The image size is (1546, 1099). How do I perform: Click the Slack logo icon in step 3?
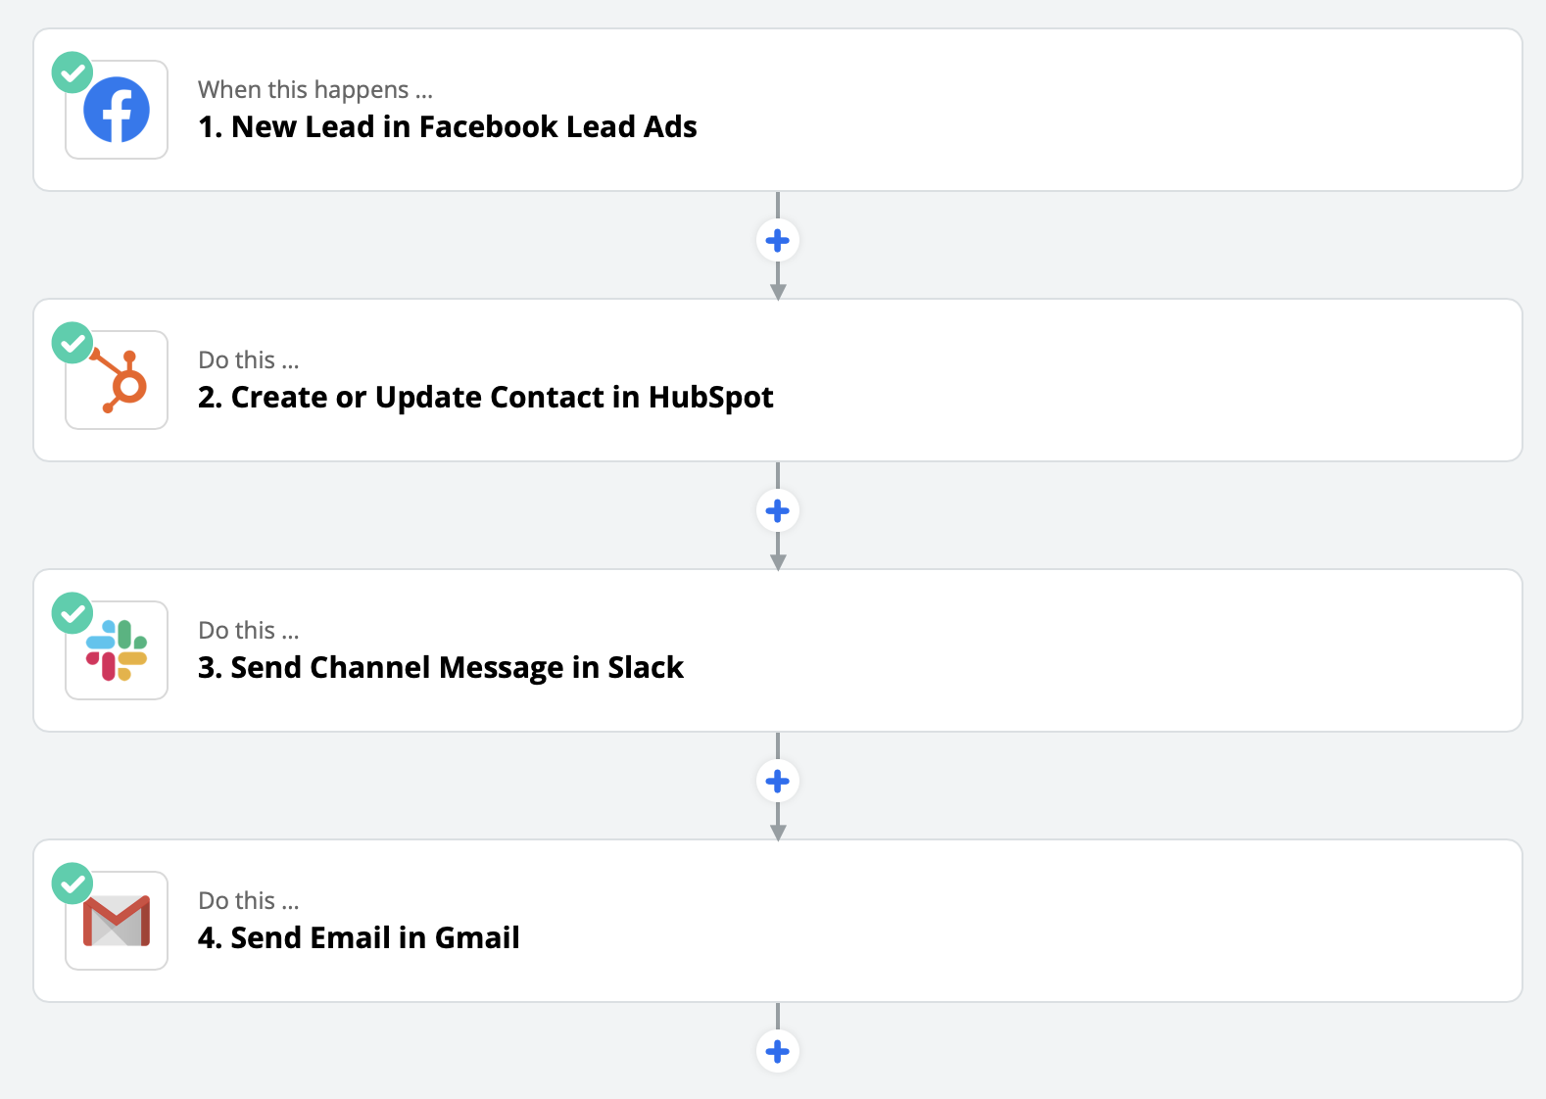click(x=117, y=650)
